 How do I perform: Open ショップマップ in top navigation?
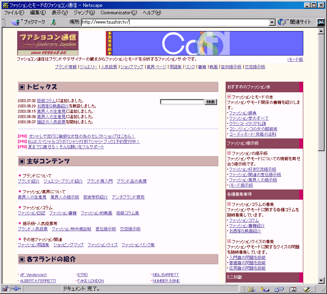coord(132,67)
